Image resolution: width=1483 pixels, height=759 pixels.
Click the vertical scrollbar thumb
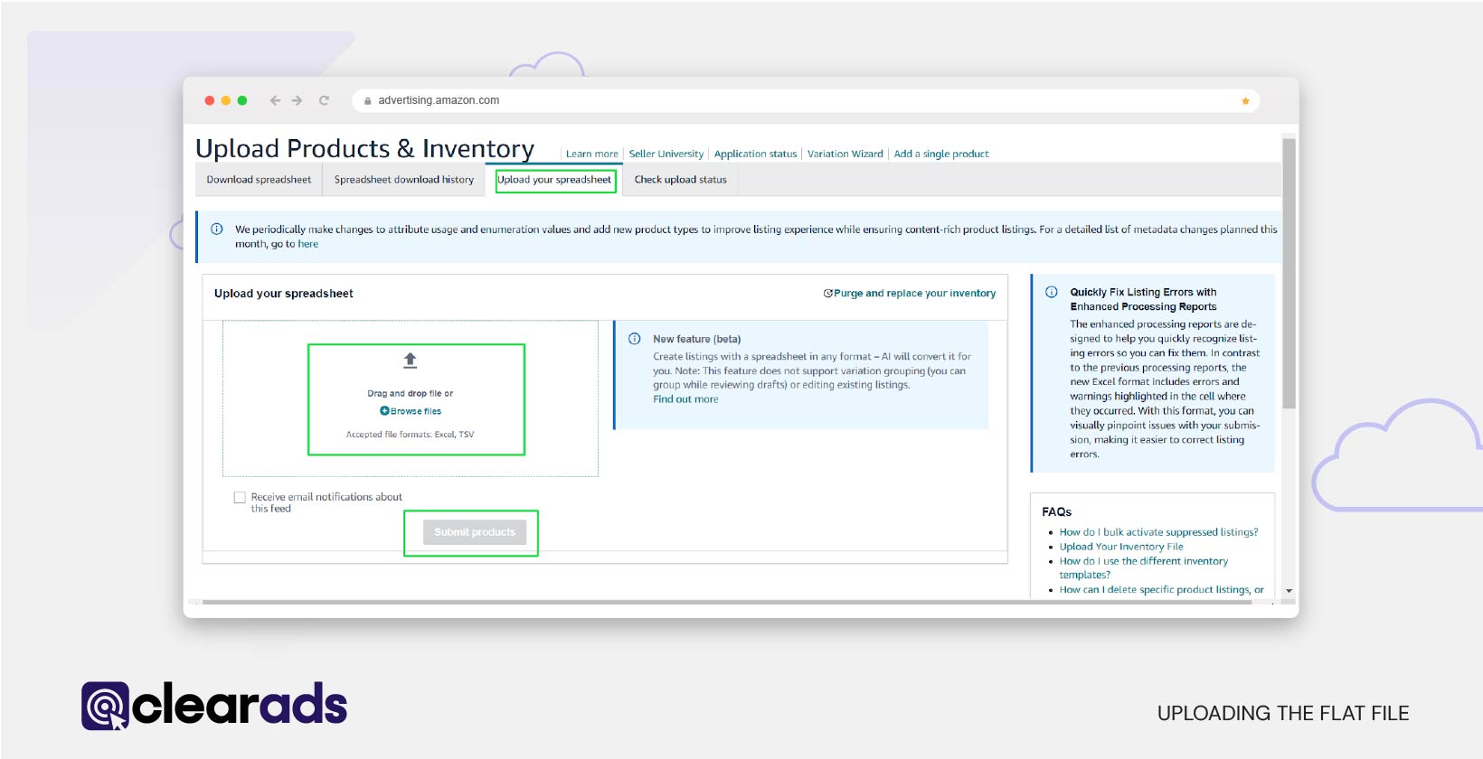click(1289, 273)
